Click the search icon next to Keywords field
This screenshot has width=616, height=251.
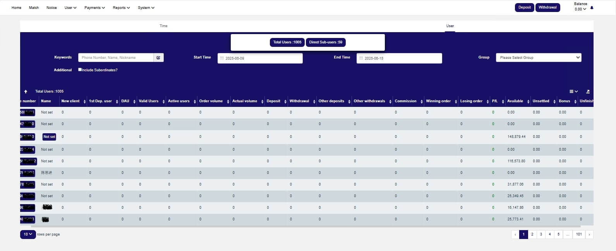tap(158, 58)
